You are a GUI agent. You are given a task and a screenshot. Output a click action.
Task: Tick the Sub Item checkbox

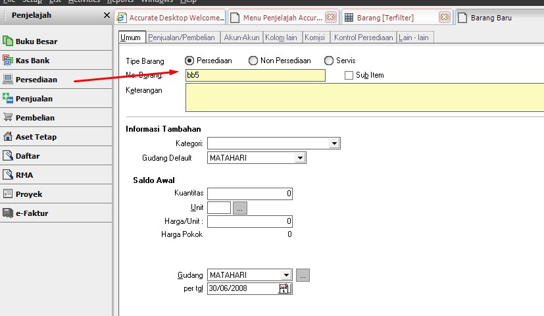[349, 75]
